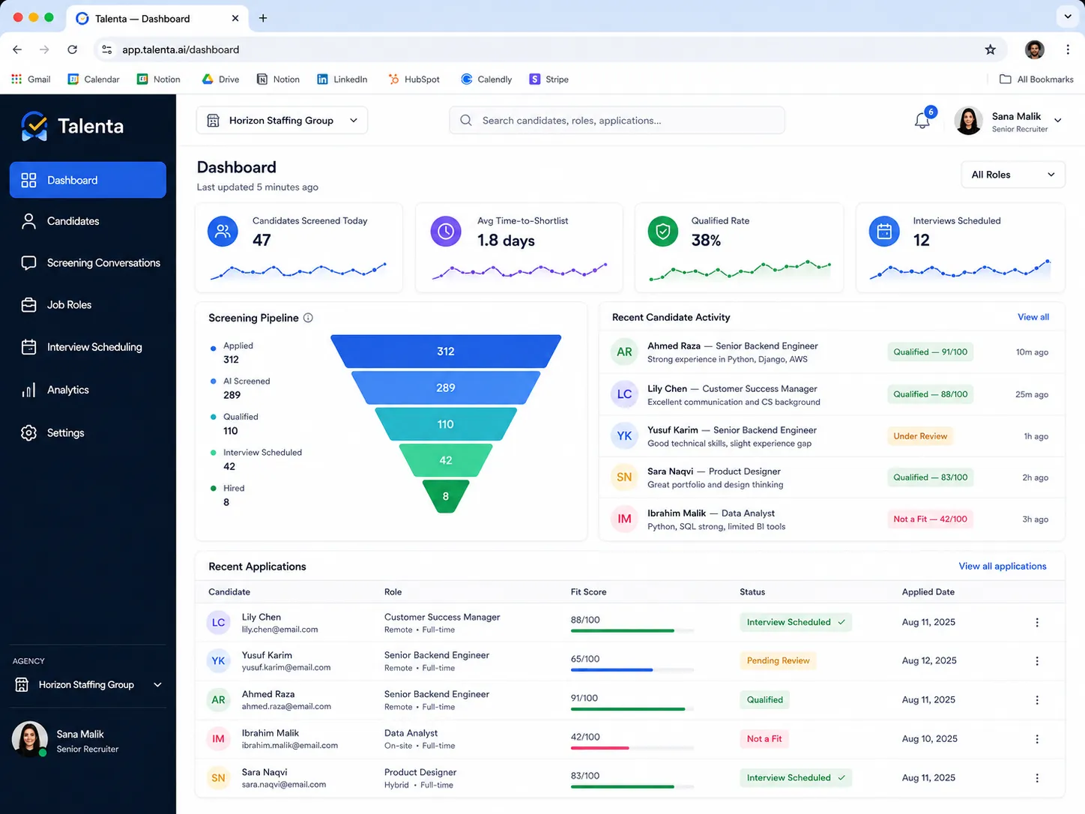The width and height of the screenshot is (1085, 814).
Task: Reload the page
Action: (72, 49)
